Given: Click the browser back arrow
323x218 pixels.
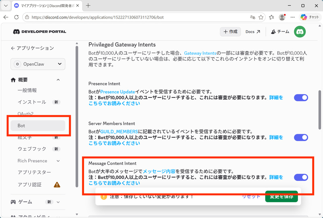Looking at the screenshot, I should pos(6,17).
